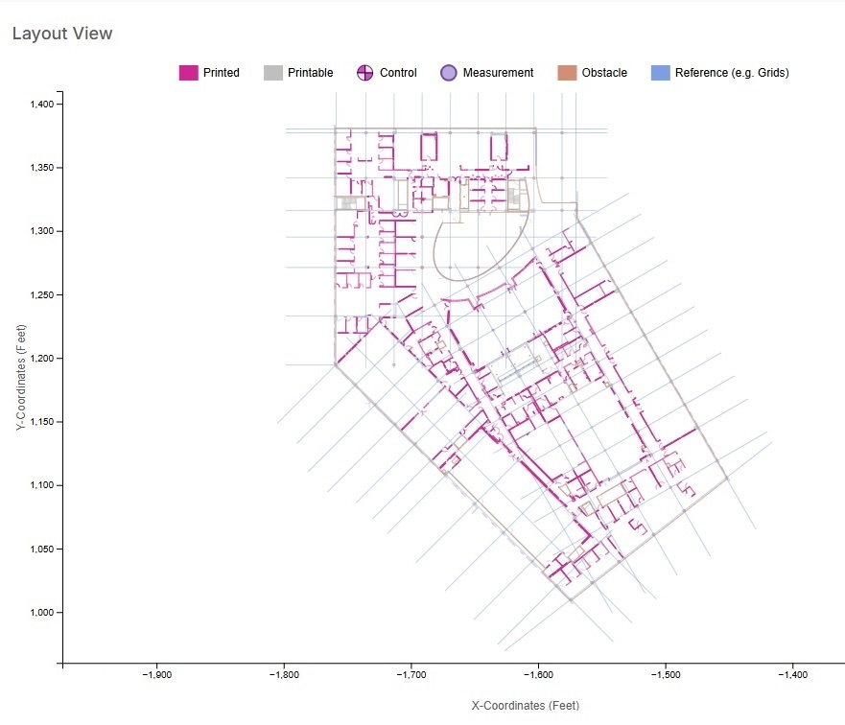Click the Printable gray legend swatch
The height and width of the screenshot is (725, 845).
[x=273, y=73]
